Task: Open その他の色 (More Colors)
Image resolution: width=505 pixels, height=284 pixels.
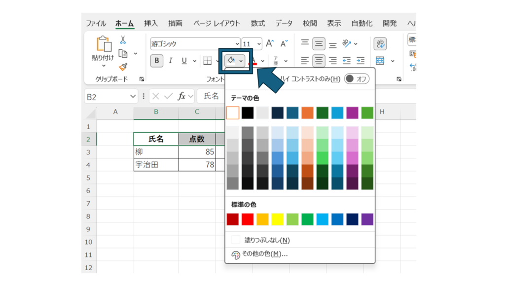Action: click(x=264, y=254)
